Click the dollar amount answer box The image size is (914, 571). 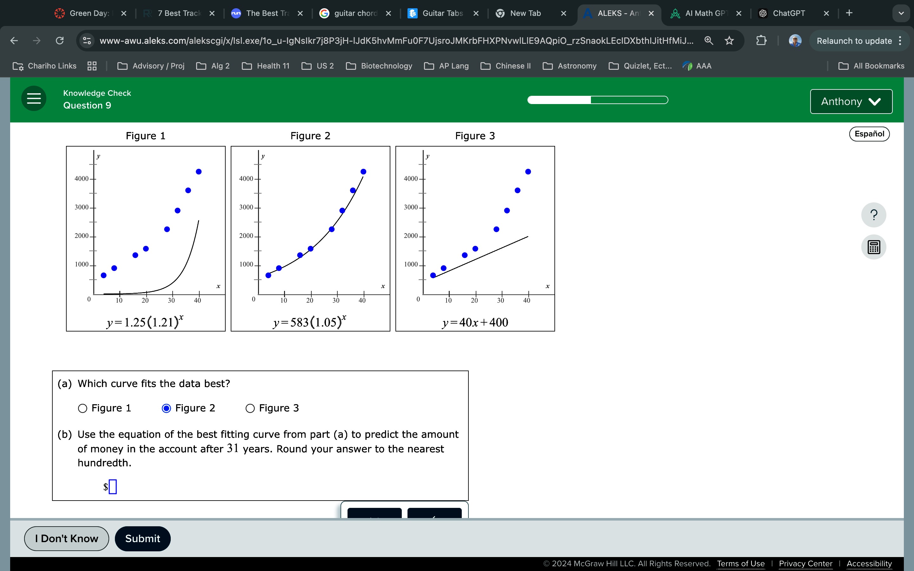click(113, 486)
